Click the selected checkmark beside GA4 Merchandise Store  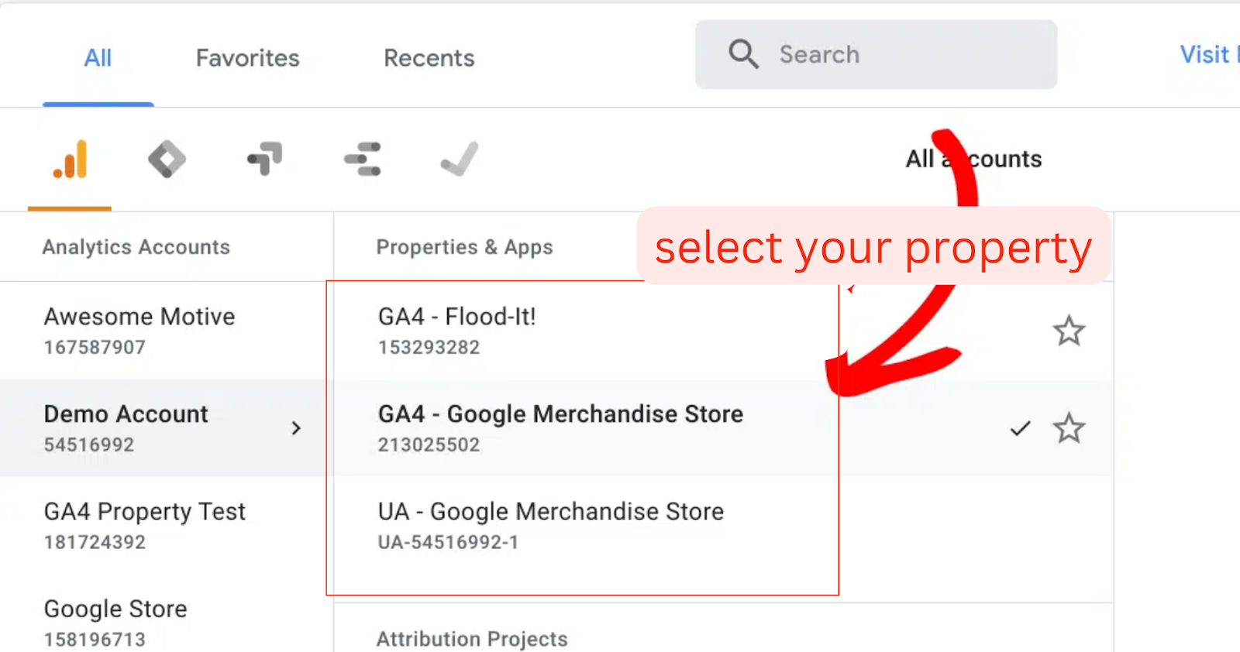click(1021, 428)
